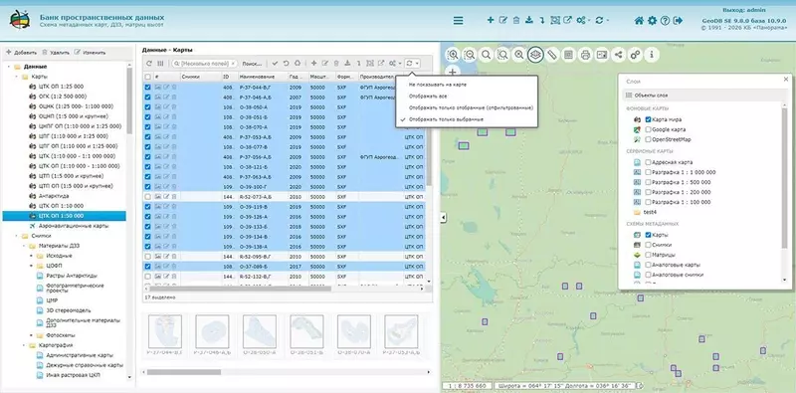The image size is (796, 393).
Task: Log out using the exit arrow icon
Action: [678, 20]
